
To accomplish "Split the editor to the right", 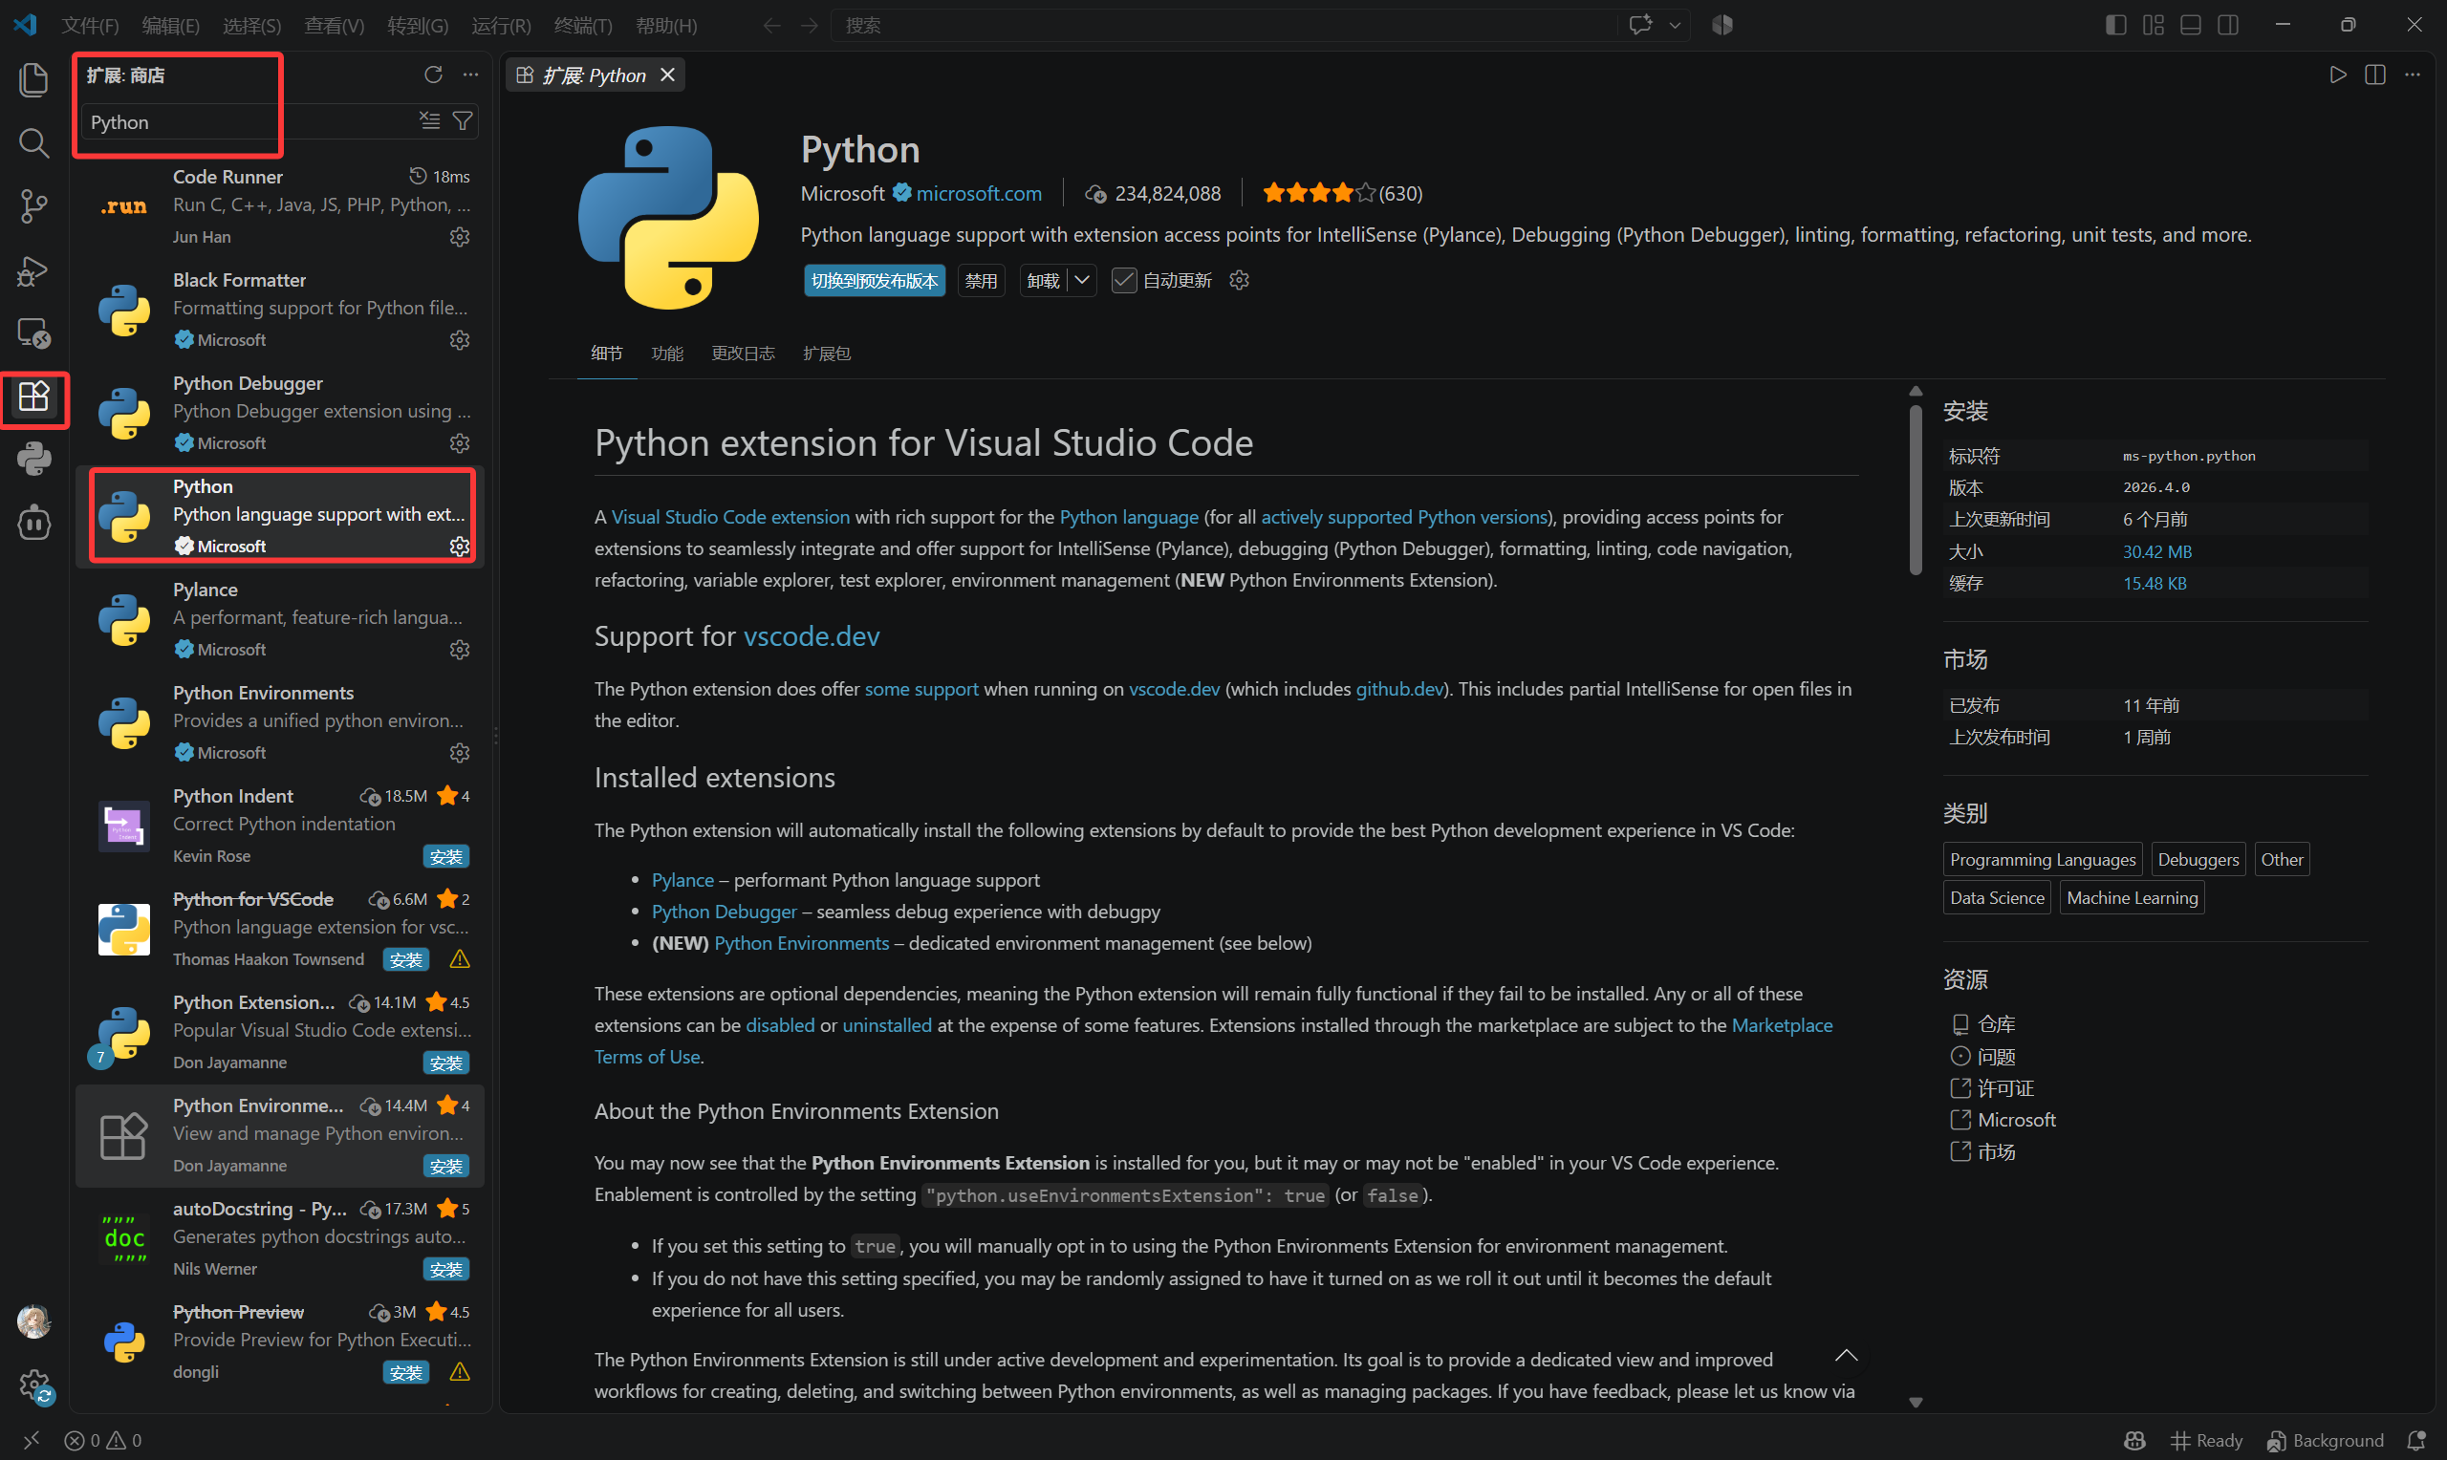I will pyautogui.click(x=2375, y=75).
